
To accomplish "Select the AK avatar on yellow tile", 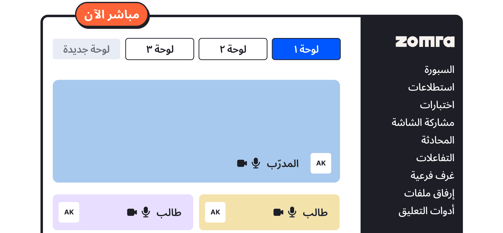I will (x=215, y=212).
